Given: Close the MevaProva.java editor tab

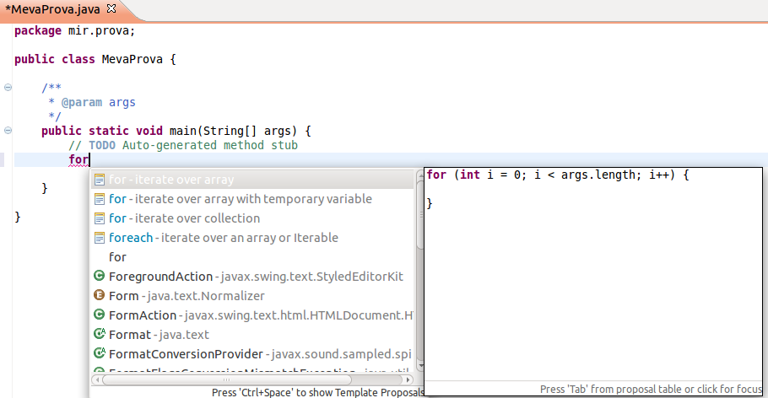Looking at the screenshot, I should 111,8.
